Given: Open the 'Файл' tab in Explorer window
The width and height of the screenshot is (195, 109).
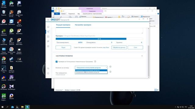Looking at the screenshot, I should pyautogui.click(x=57, y=14).
